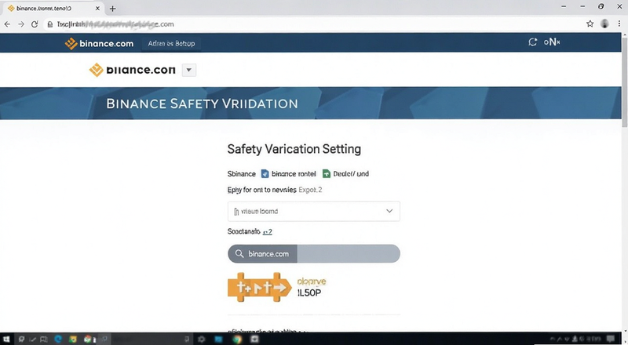Open the browser three-dot menu
The width and height of the screenshot is (628, 345).
(x=619, y=24)
